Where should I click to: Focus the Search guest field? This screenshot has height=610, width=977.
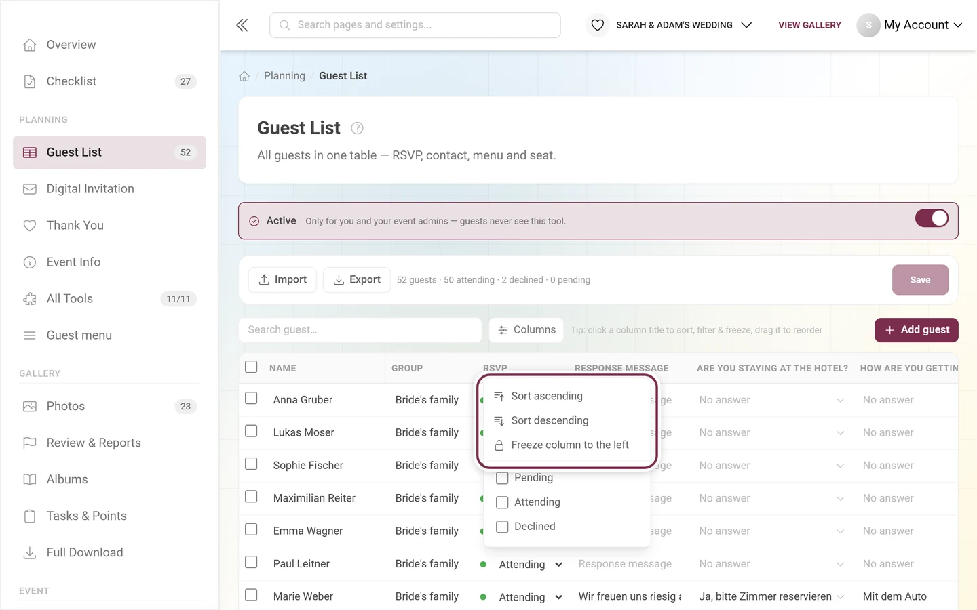tap(360, 330)
